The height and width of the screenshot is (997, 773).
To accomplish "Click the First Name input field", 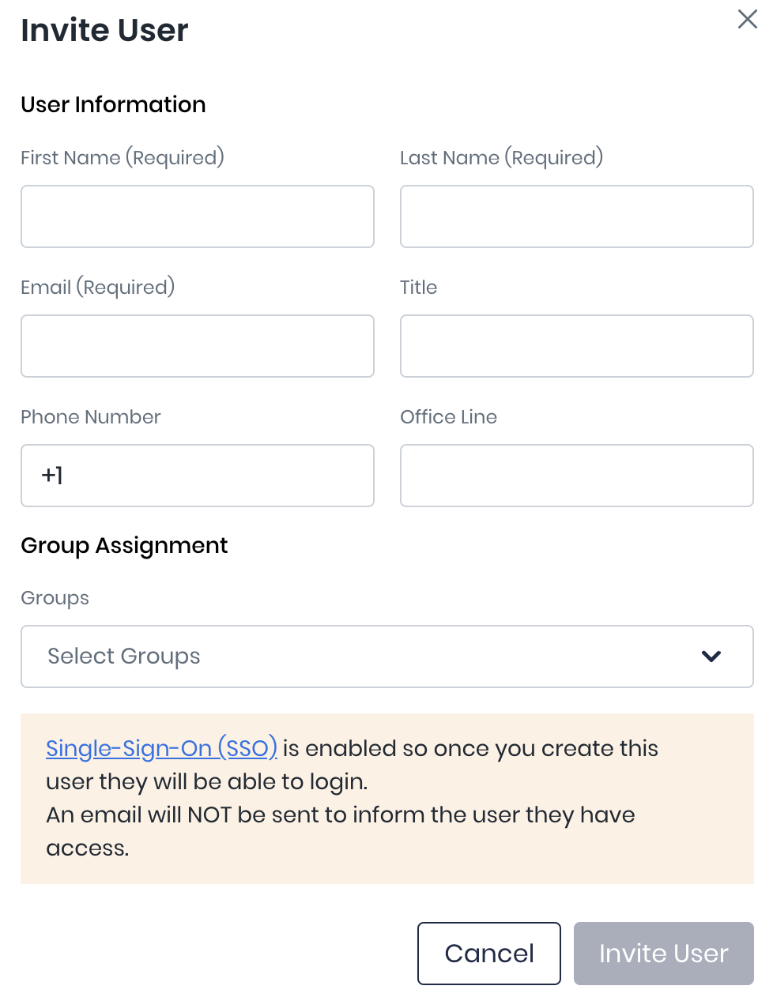I will [x=198, y=216].
